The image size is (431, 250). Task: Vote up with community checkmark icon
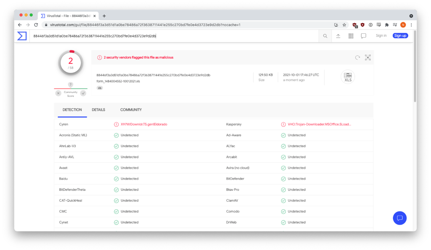(83, 94)
